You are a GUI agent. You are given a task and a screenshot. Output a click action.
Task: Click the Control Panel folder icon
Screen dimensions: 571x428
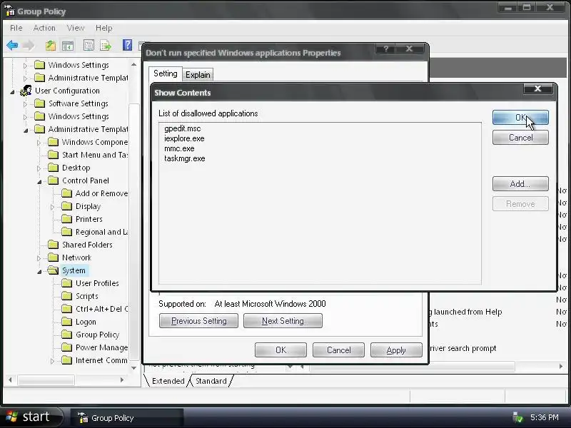[53, 180]
